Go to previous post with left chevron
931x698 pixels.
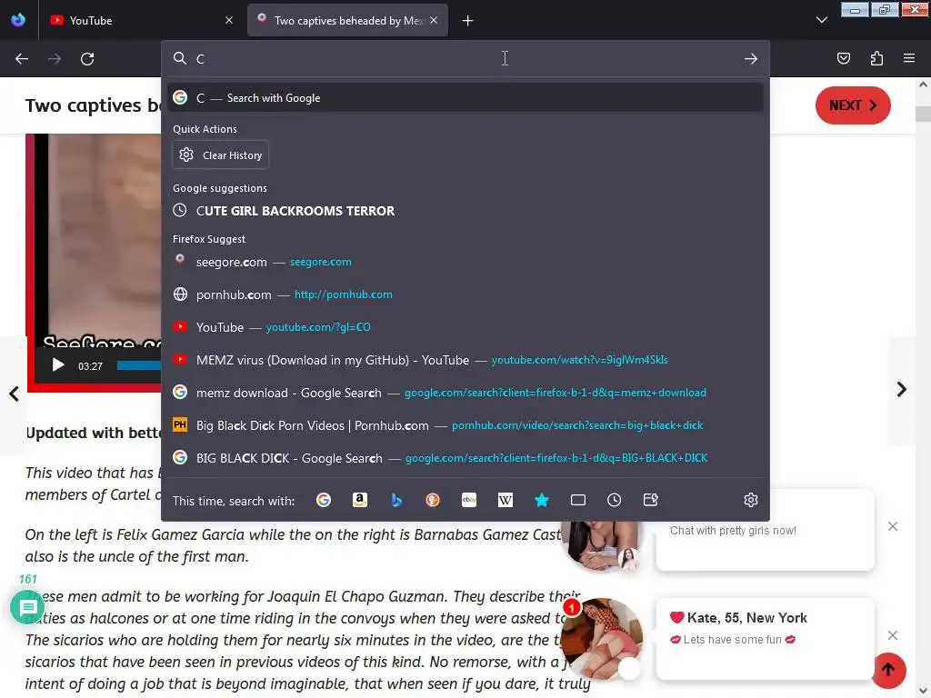(14, 394)
